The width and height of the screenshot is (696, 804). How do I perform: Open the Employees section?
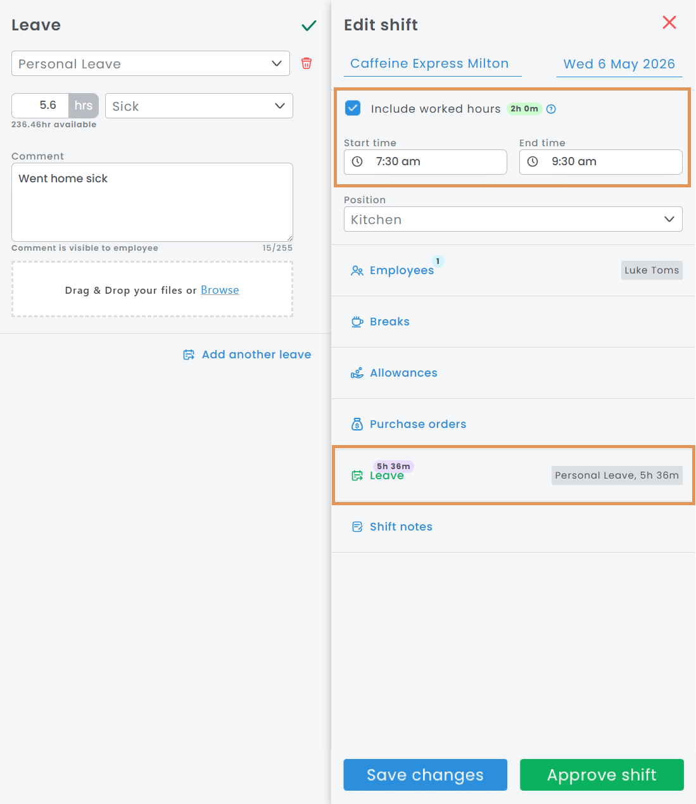pyautogui.click(x=513, y=270)
